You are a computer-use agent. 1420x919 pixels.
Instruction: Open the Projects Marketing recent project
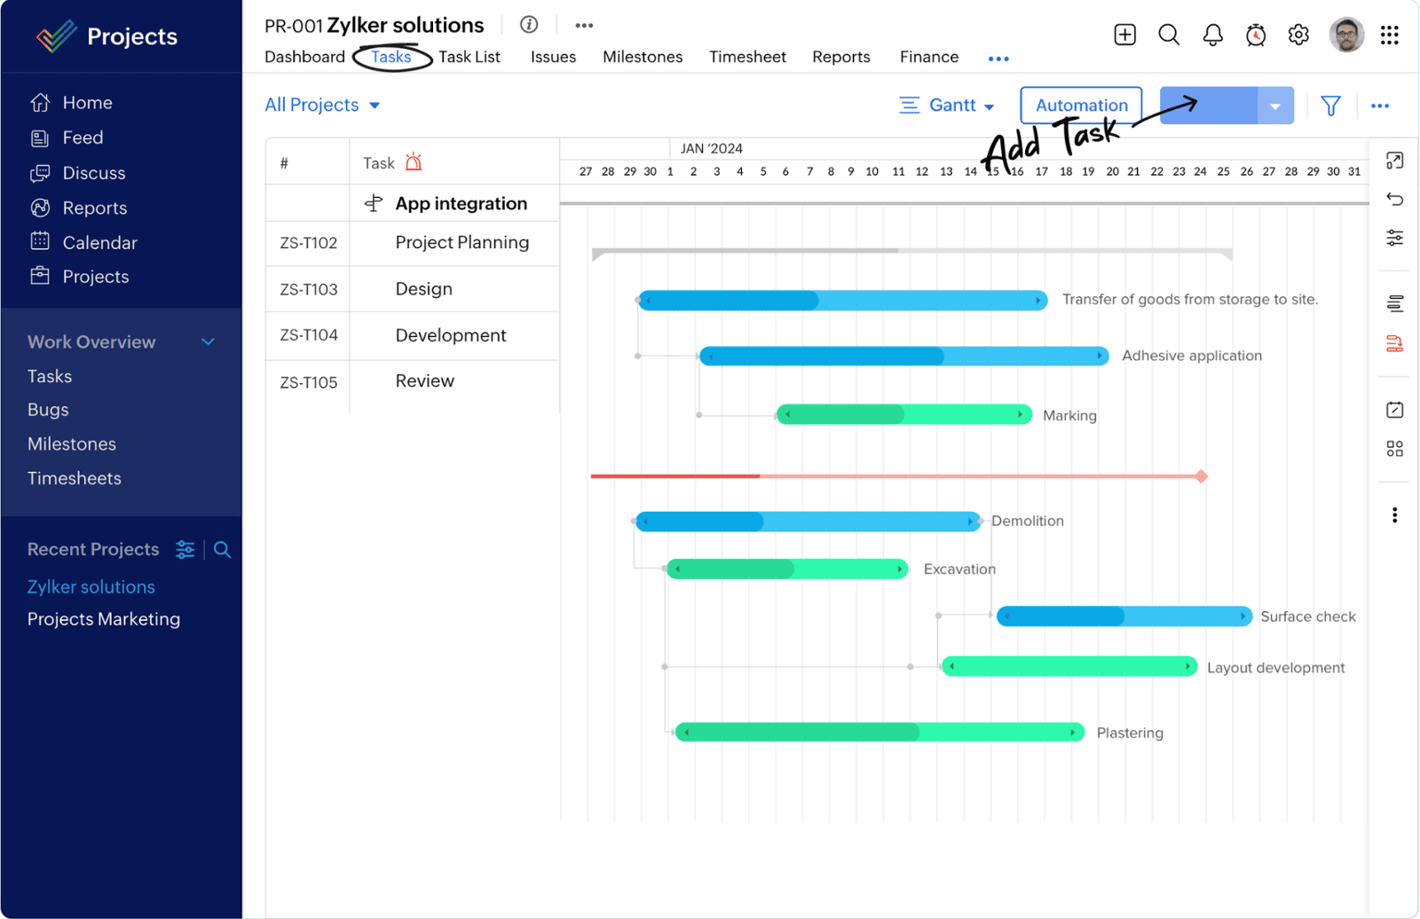pos(104,619)
